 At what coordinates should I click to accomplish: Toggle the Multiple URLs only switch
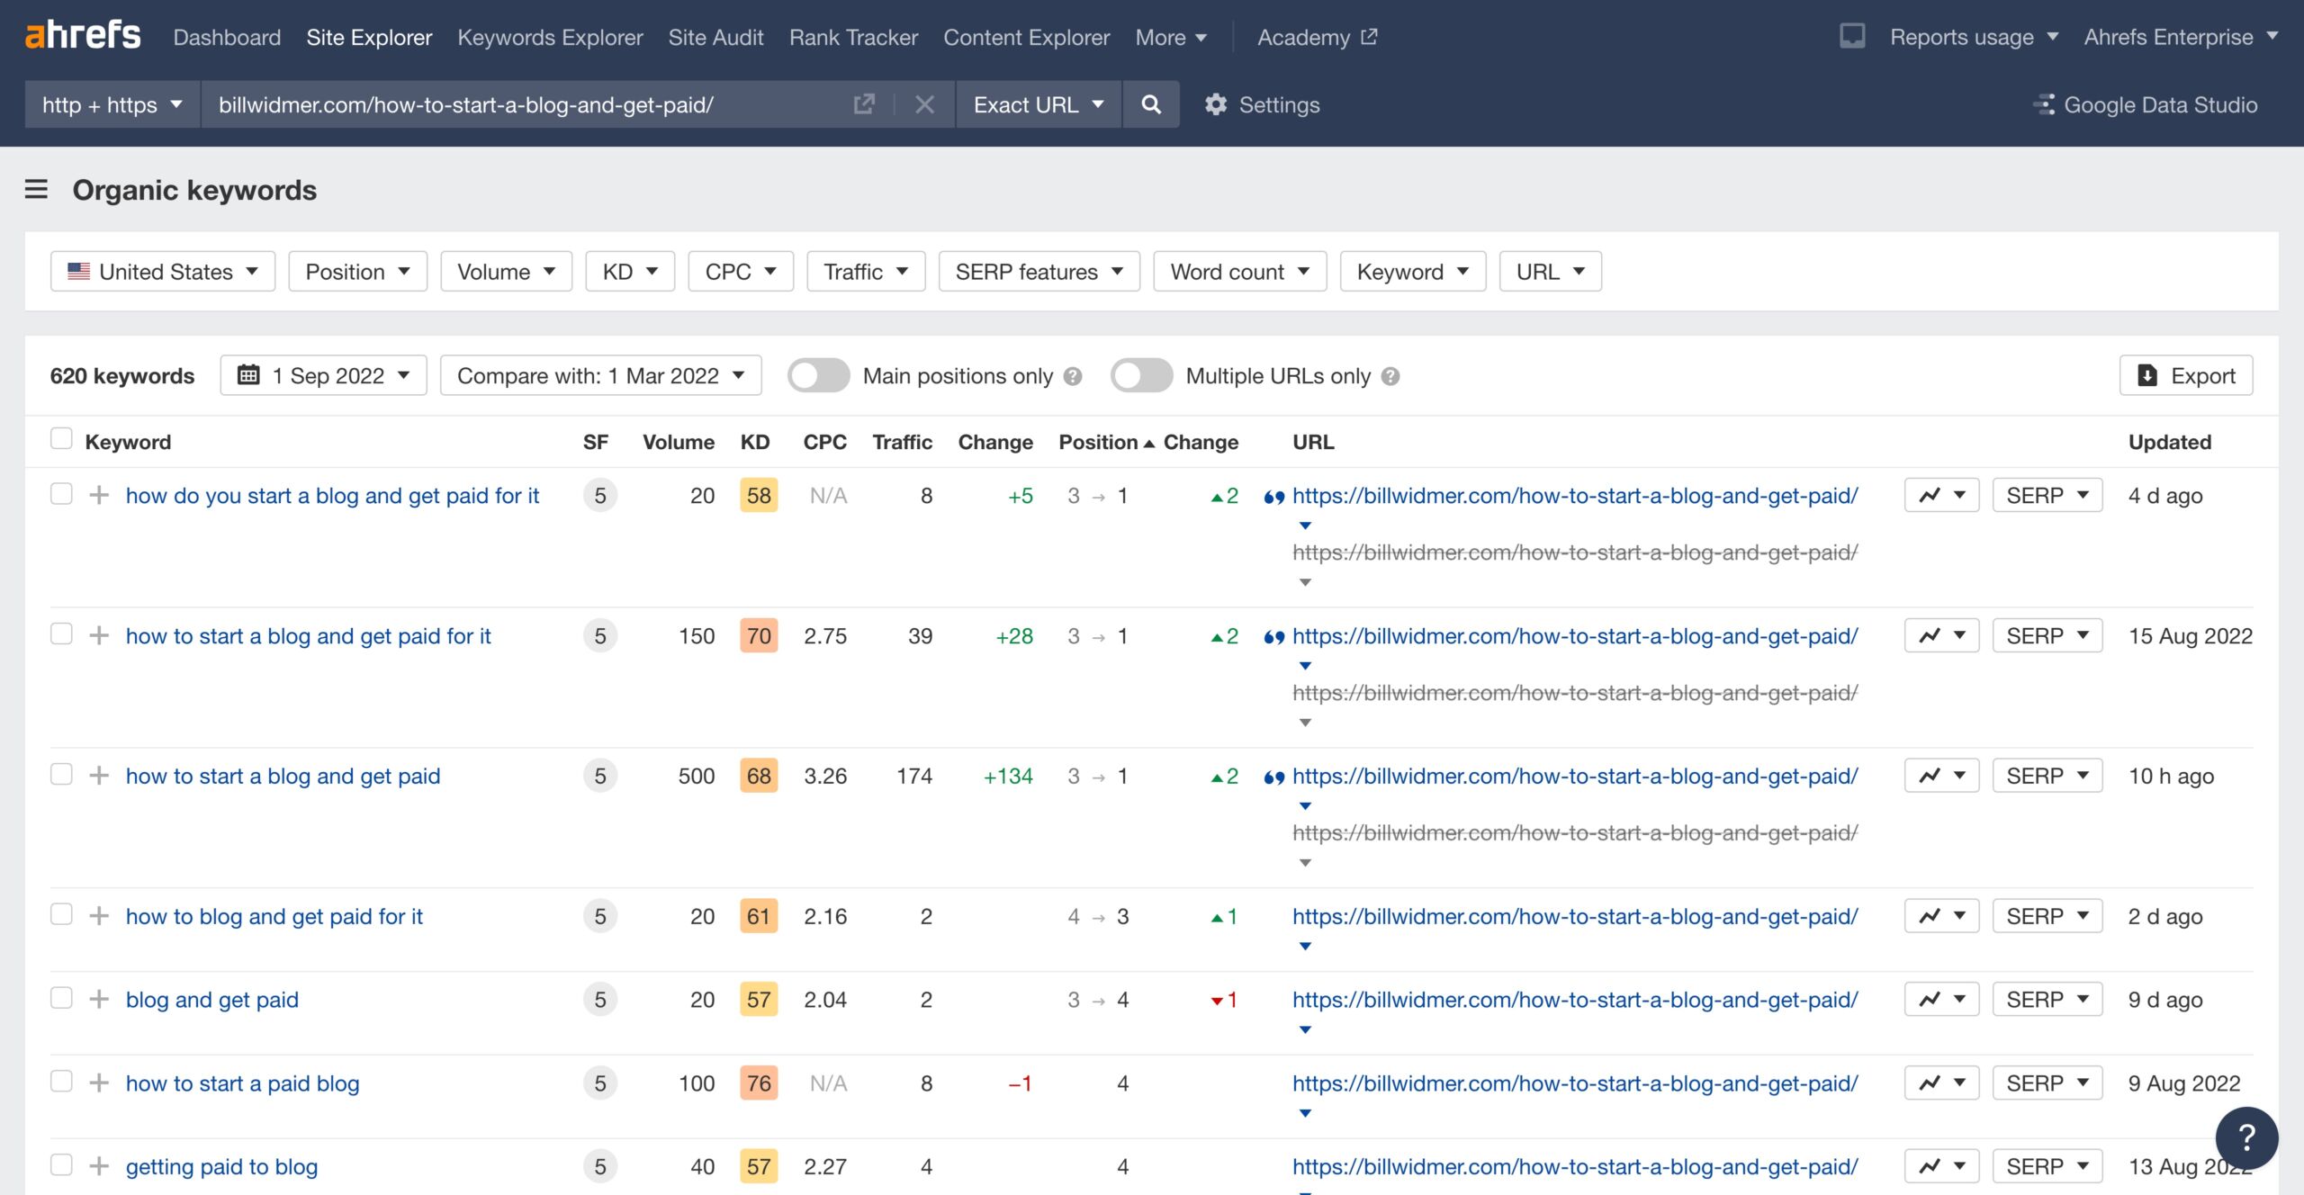1141,376
